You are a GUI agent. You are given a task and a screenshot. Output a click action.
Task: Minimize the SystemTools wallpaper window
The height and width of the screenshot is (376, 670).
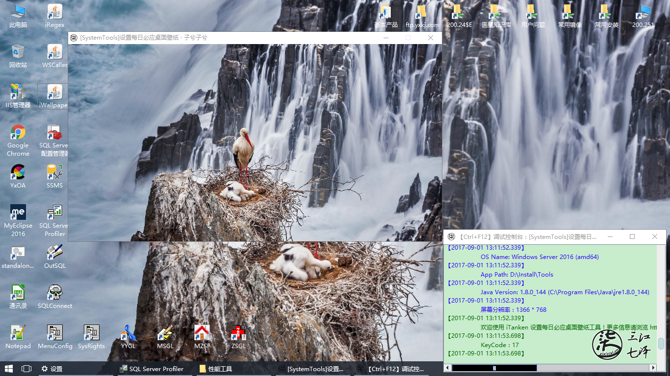point(387,38)
